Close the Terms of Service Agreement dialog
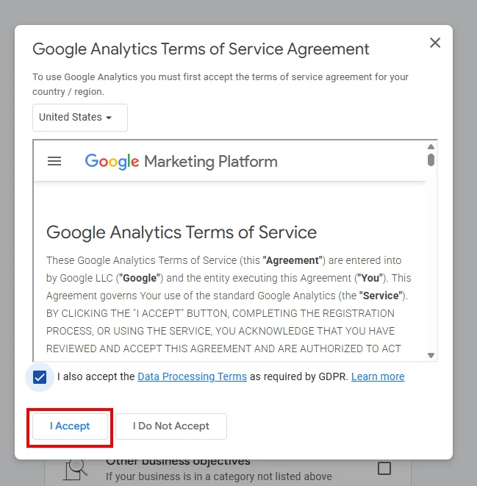 click(435, 43)
